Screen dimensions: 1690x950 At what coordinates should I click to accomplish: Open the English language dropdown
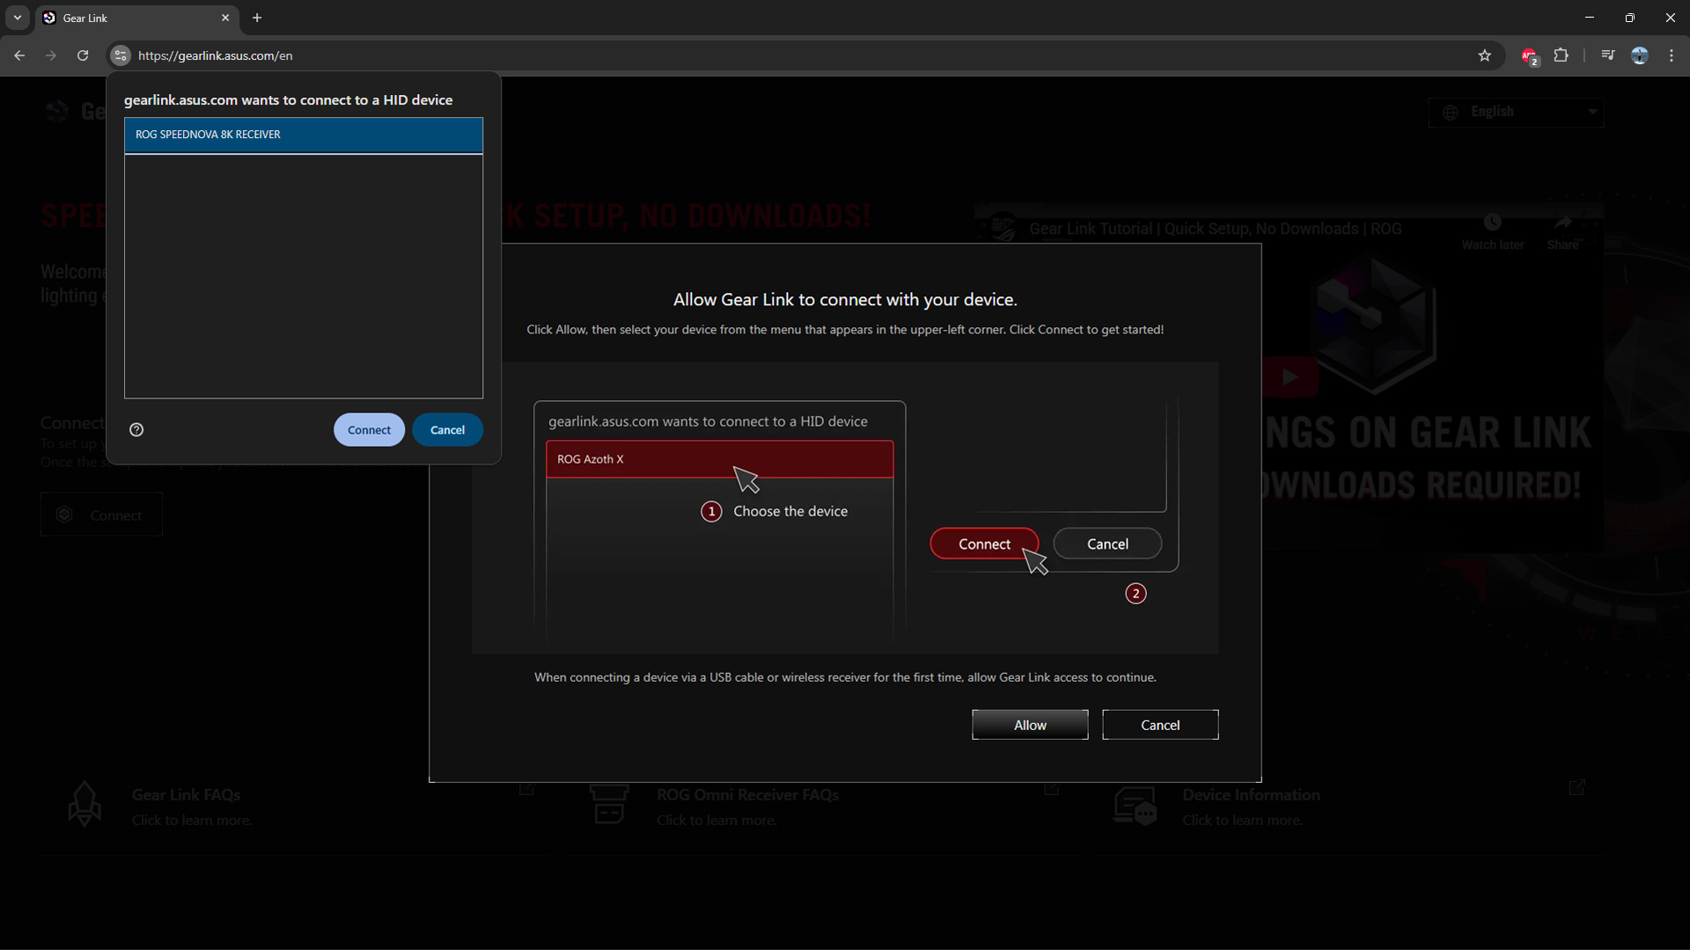click(x=1516, y=112)
